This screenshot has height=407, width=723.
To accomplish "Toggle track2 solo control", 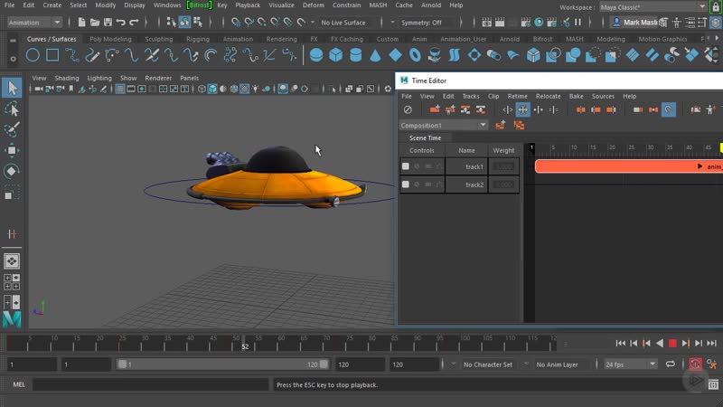I will (x=417, y=185).
